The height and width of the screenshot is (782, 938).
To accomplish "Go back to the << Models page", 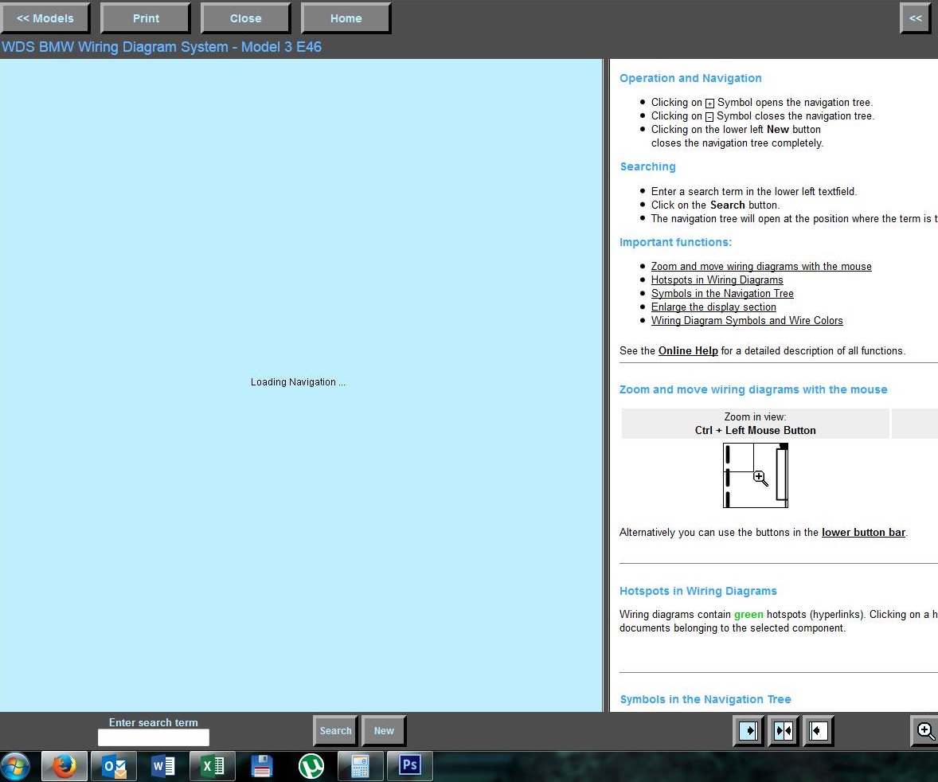I will pos(45,18).
